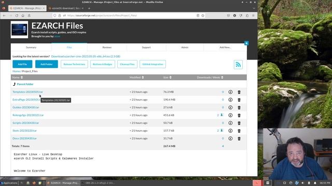
Task: View info for Scripts-20230430.tar
Action: (x=230, y=123)
